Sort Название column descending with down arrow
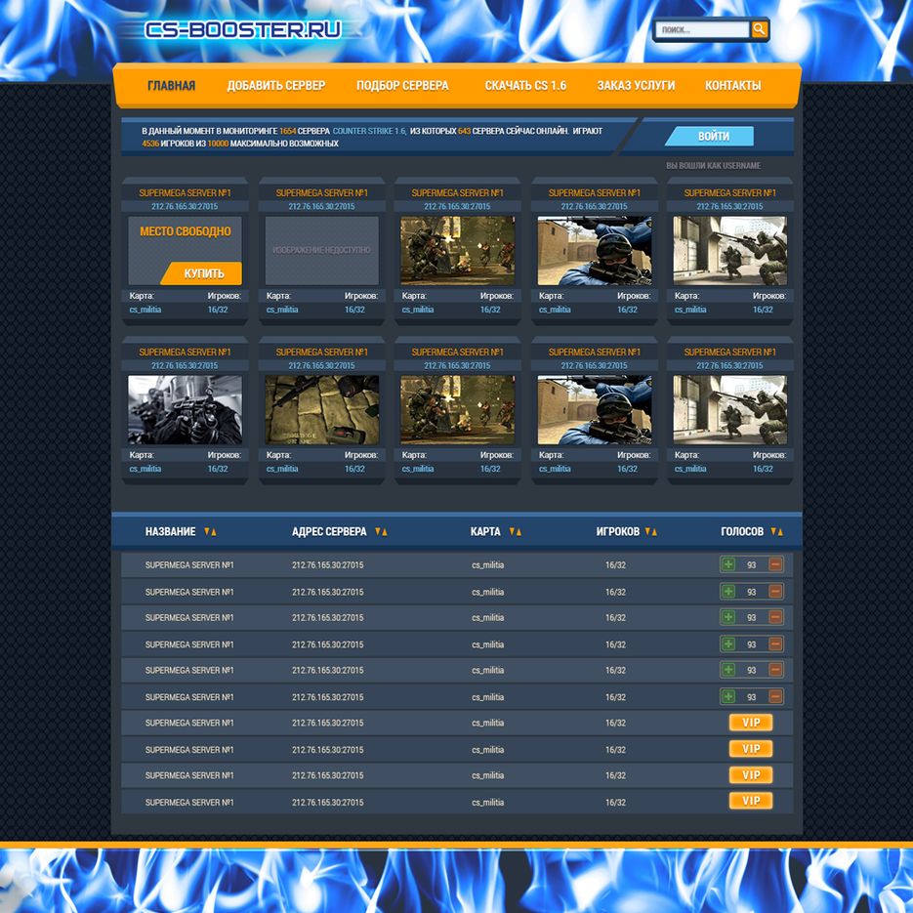Image resolution: width=913 pixels, height=913 pixels. [x=206, y=531]
